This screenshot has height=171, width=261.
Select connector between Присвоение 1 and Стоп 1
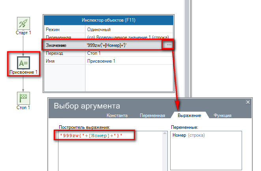[x=23, y=84]
